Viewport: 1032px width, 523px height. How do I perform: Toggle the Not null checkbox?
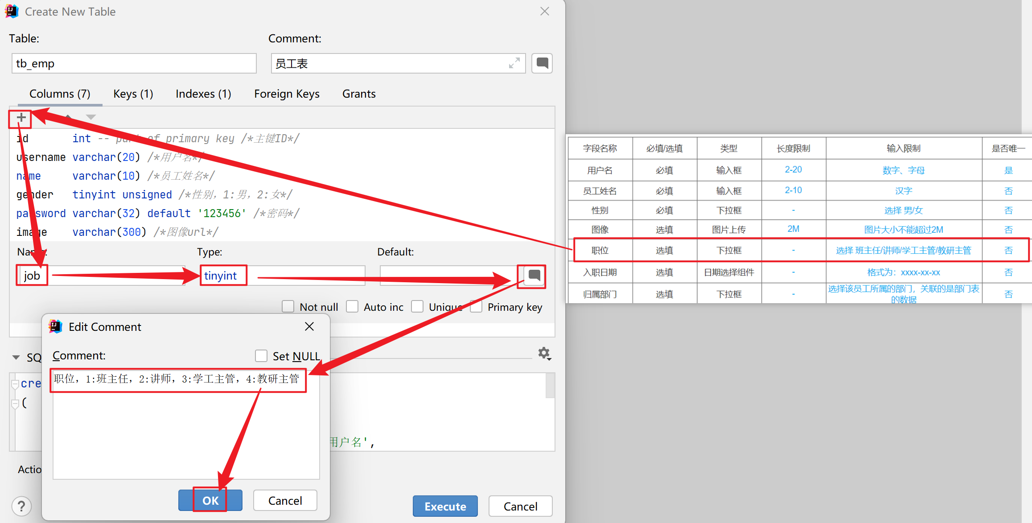288,307
